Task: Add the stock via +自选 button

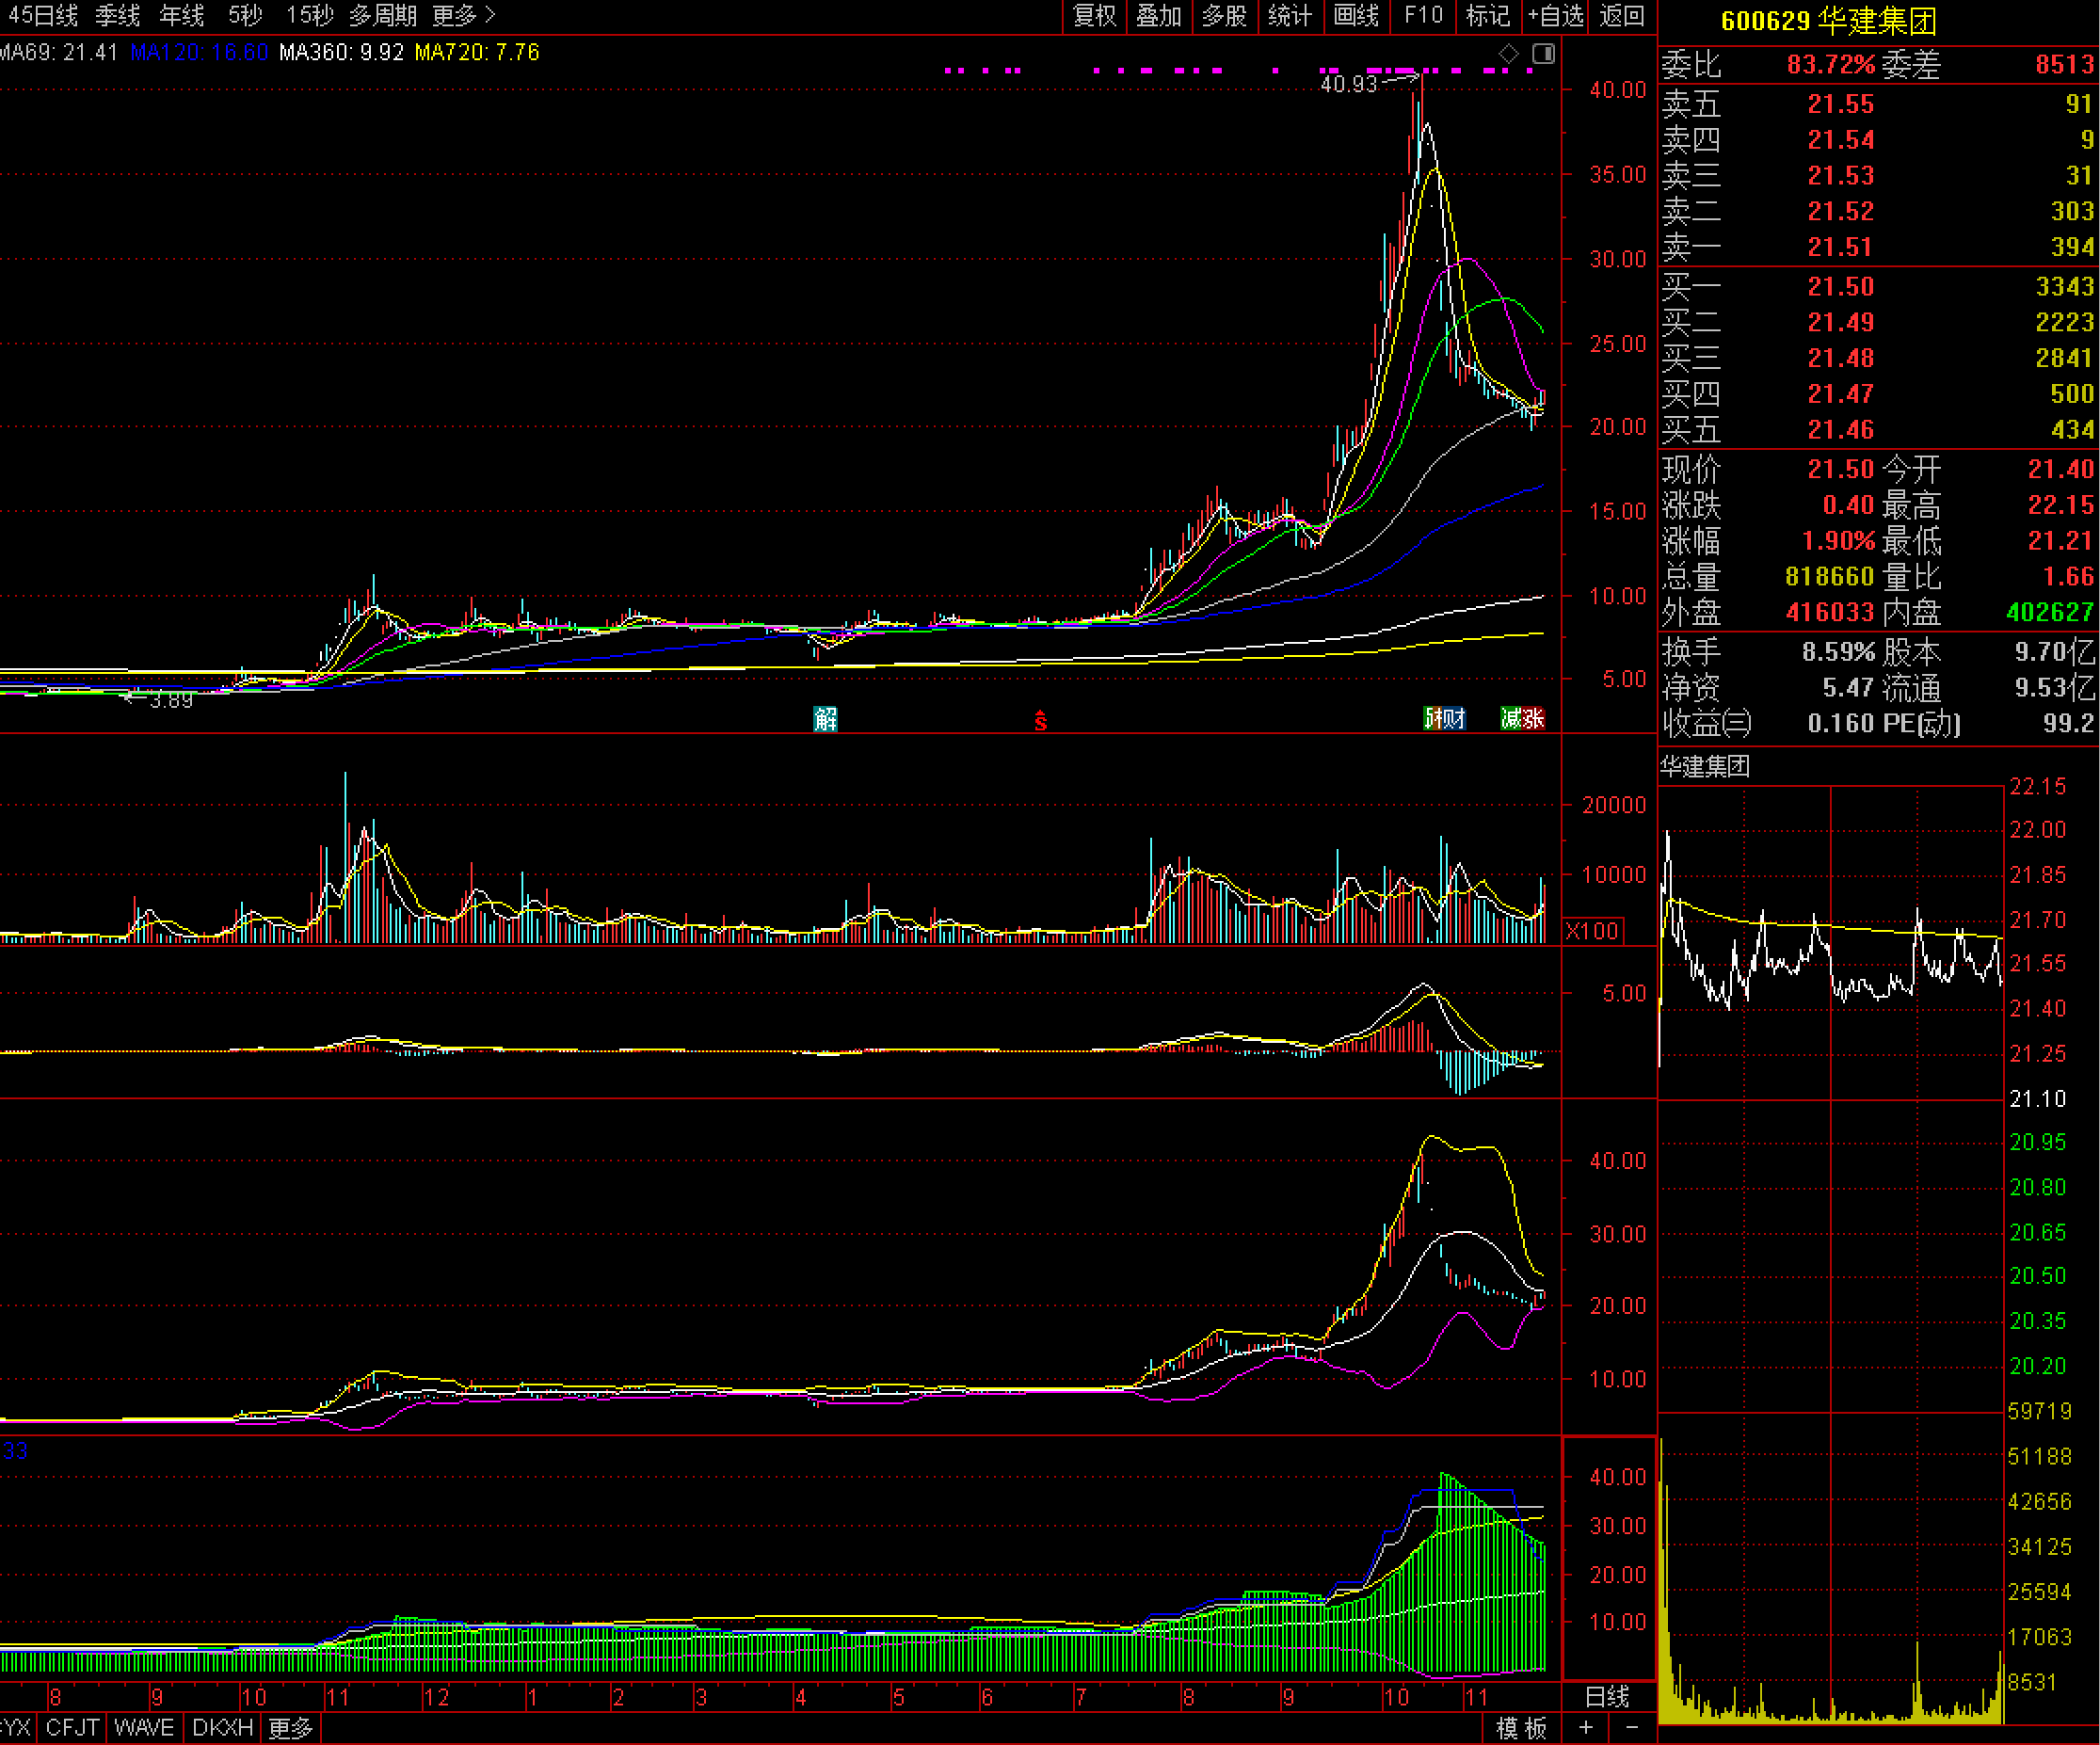Action: (1556, 15)
